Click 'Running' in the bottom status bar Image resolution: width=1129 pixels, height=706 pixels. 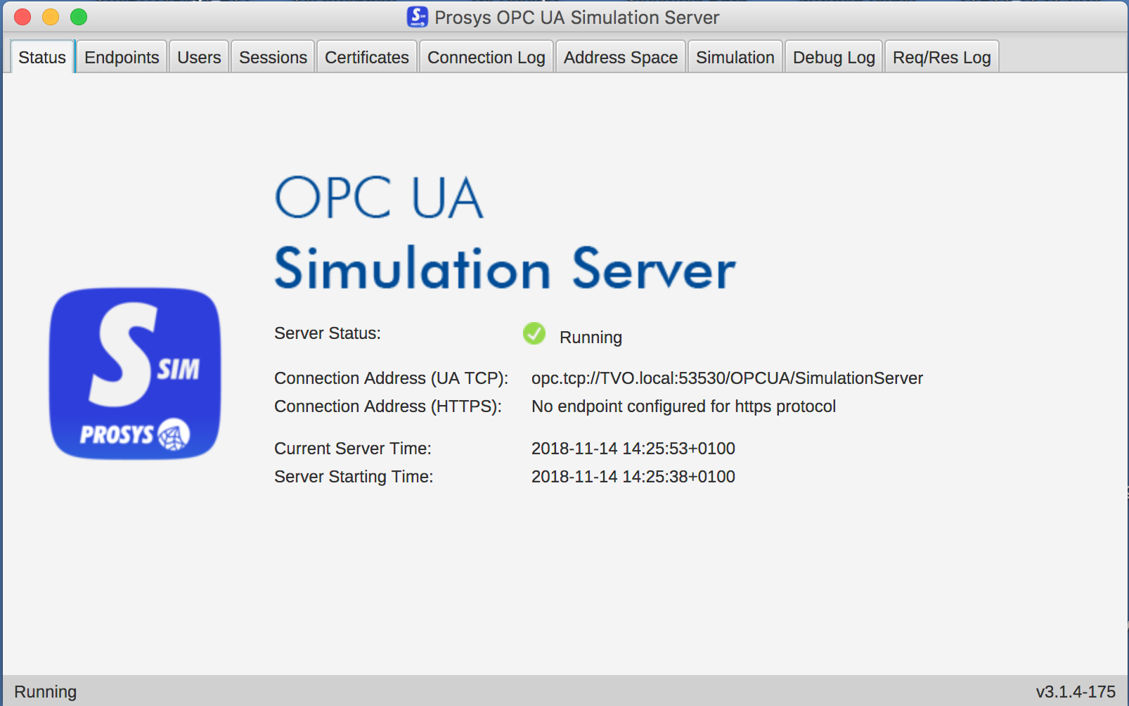pos(46,692)
